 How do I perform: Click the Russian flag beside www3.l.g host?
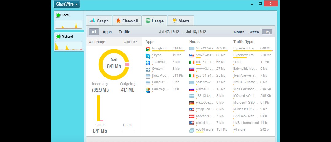(x=192, y=69)
